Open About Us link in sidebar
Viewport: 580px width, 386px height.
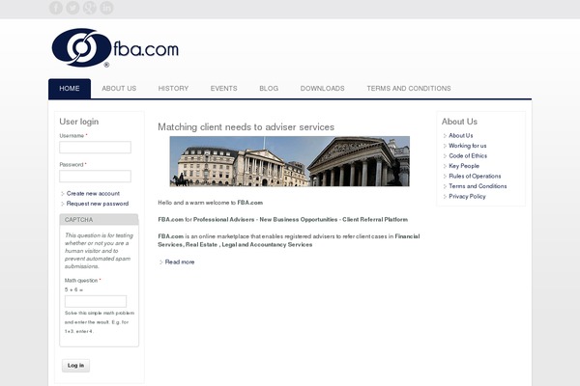click(461, 135)
